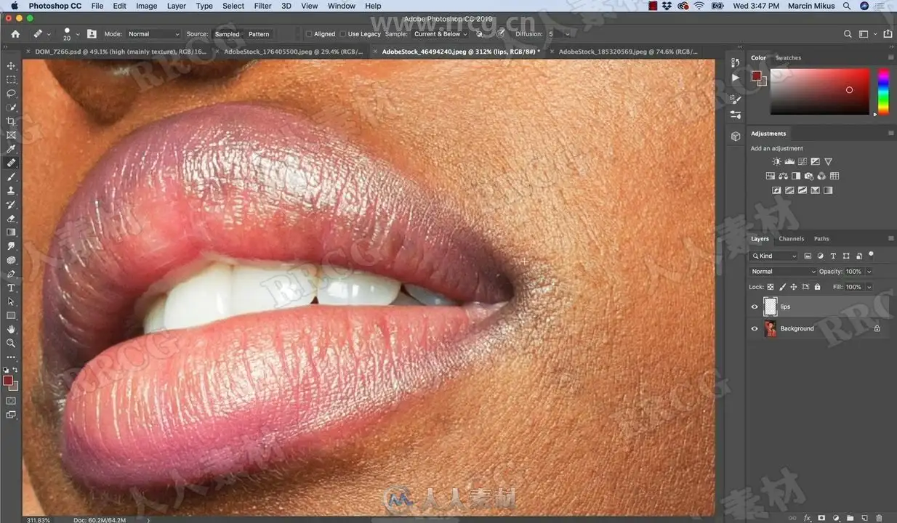Add a Brightness/Contrast adjustment

[776, 161]
